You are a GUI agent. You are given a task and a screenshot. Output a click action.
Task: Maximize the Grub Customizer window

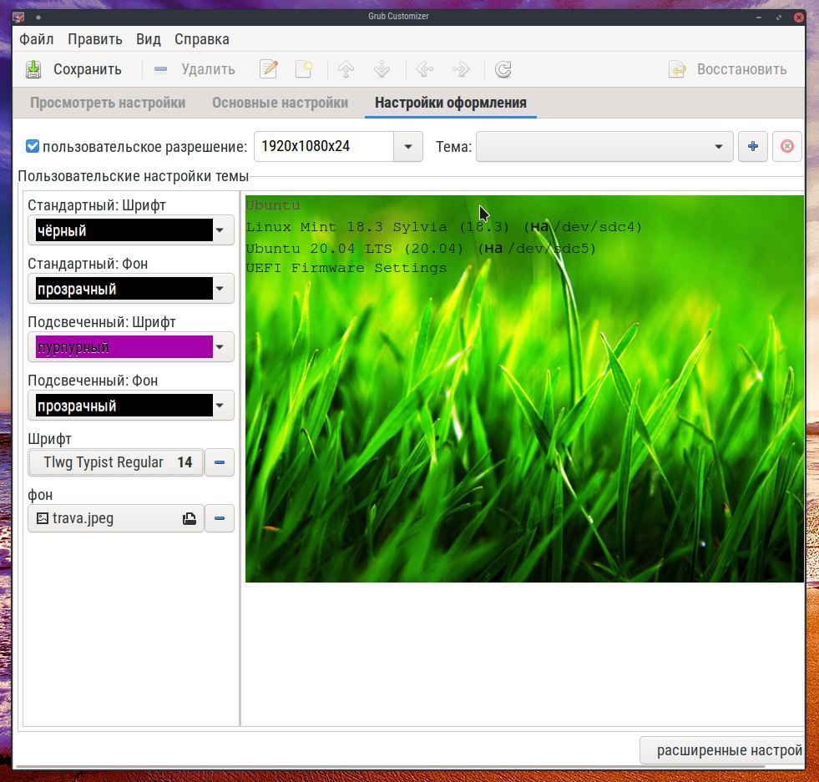pos(779,18)
